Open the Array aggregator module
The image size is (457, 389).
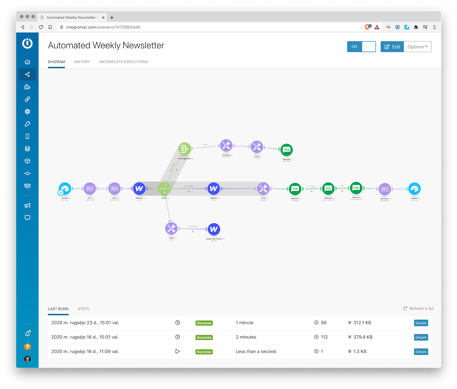(x=185, y=149)
